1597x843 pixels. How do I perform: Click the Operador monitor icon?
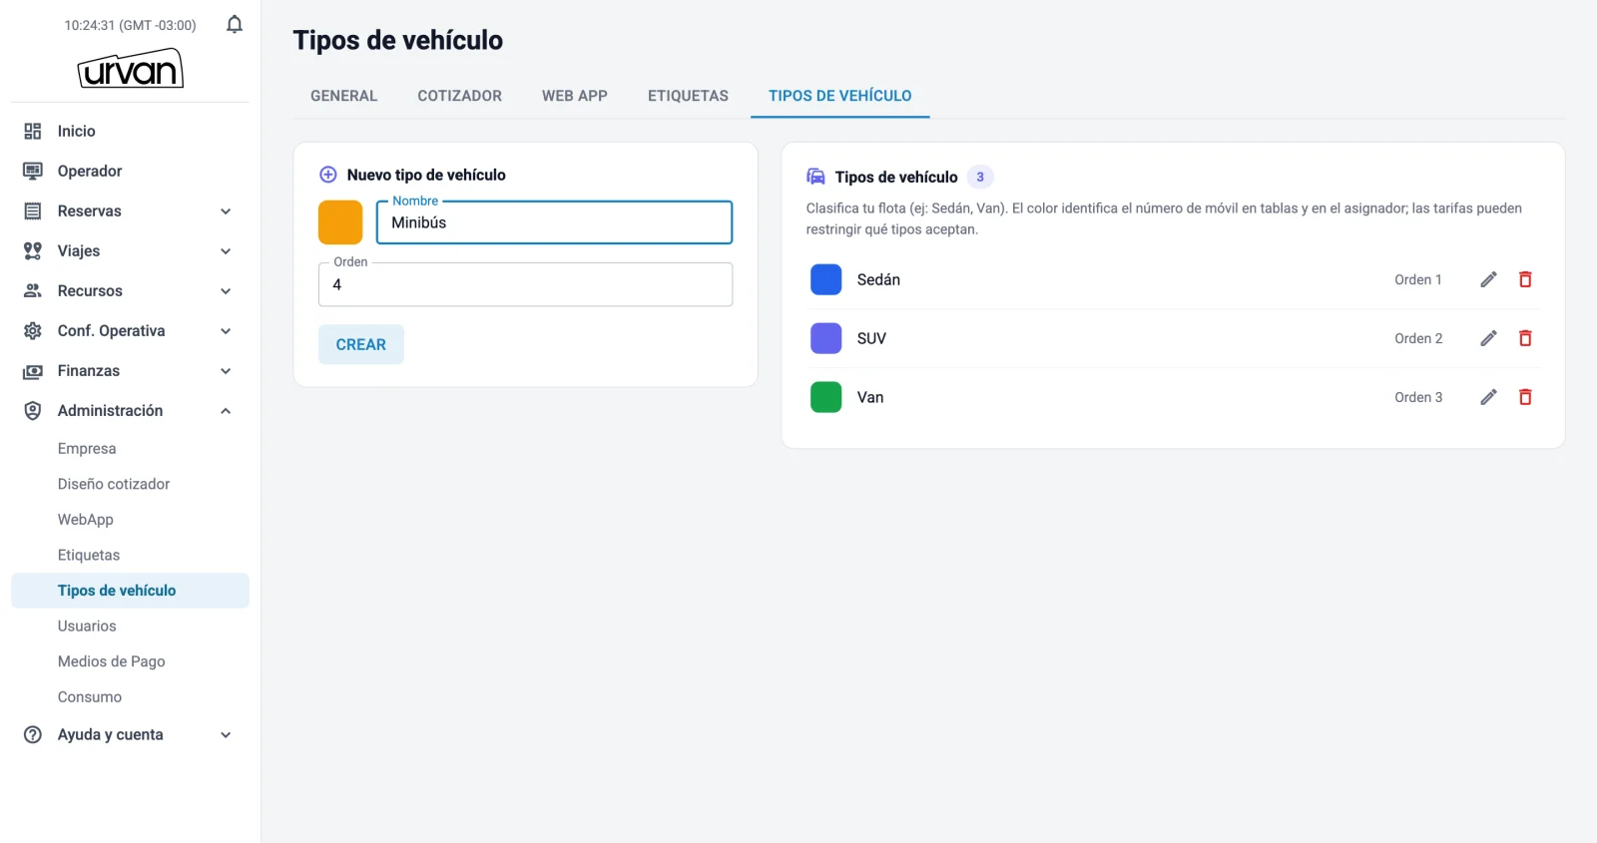click(33, 171)
